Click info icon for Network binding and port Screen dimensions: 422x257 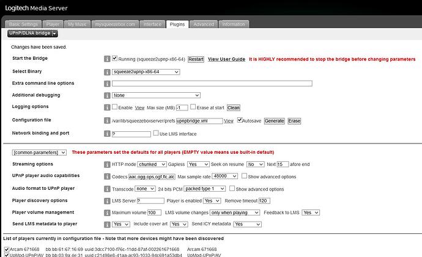[107, 134]
